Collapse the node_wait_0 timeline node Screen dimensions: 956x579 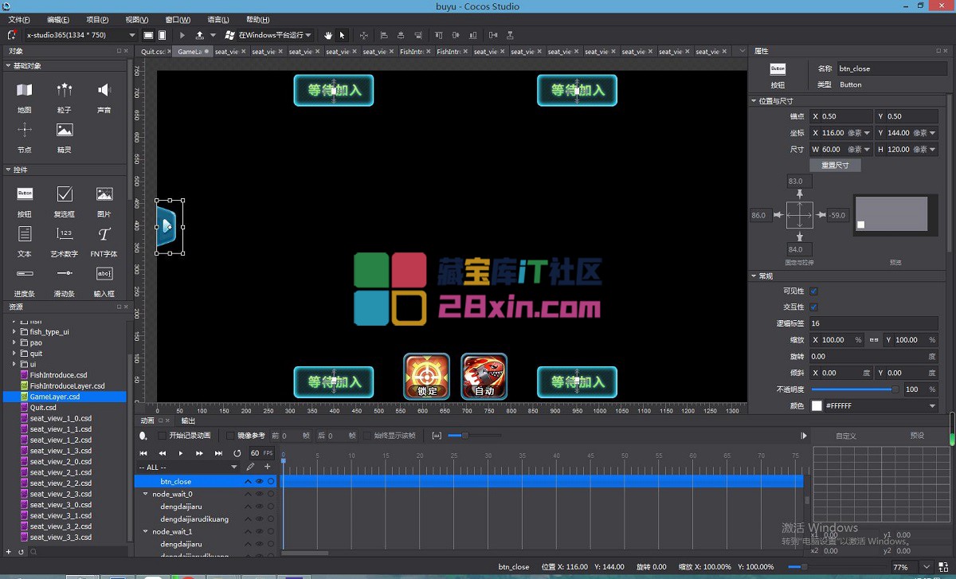click(x=145, y=494)
